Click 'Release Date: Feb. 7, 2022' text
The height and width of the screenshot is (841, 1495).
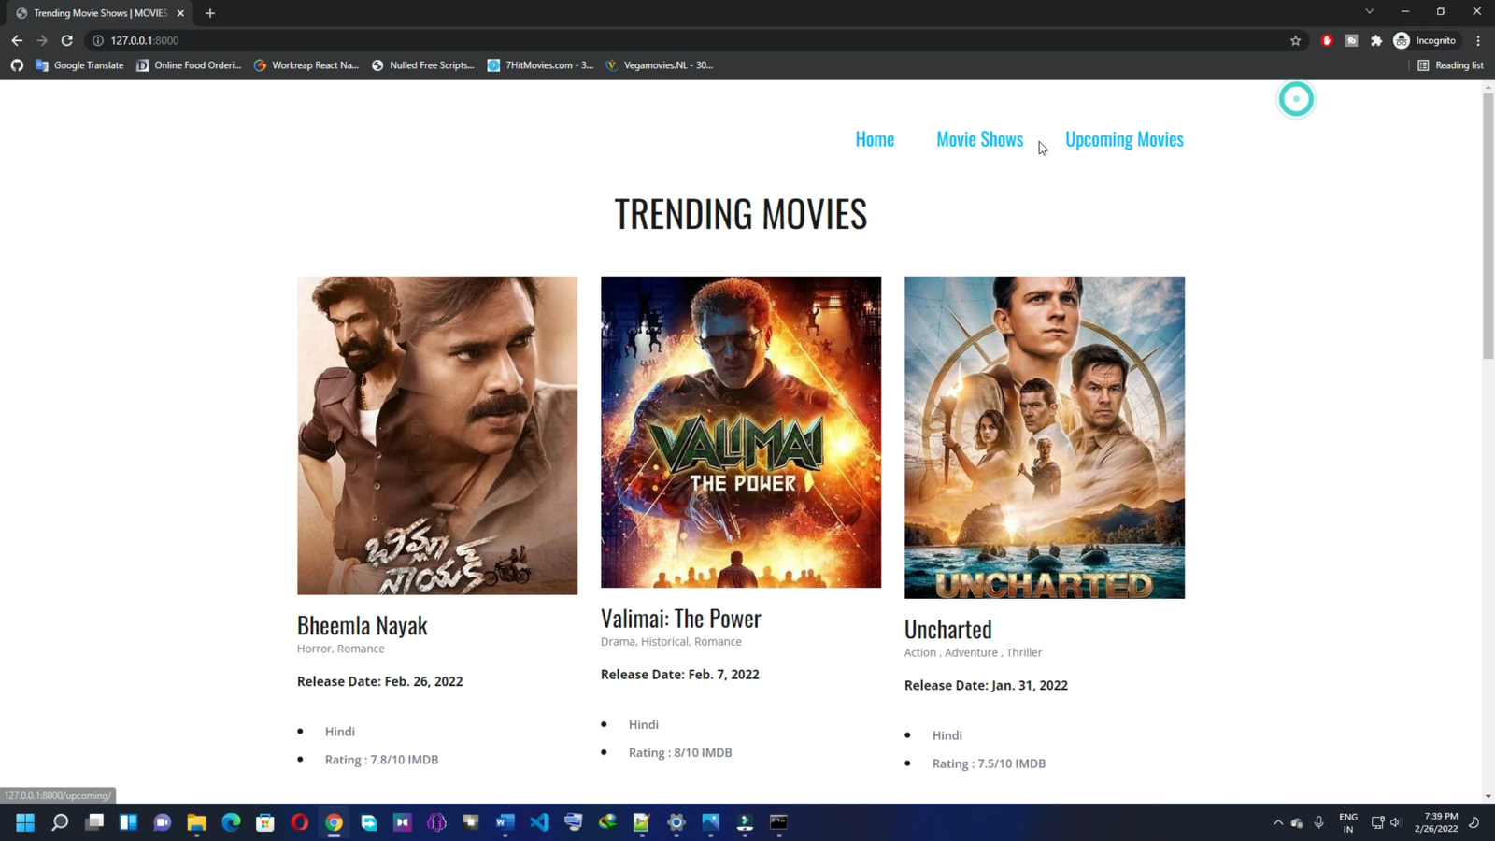[680, 675]
